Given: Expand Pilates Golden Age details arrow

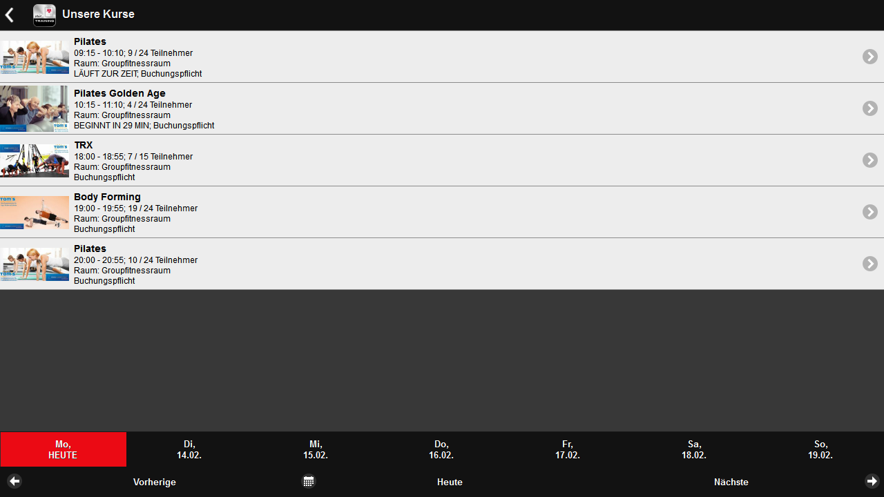Looking at the screenshot, I should (869, 108).
